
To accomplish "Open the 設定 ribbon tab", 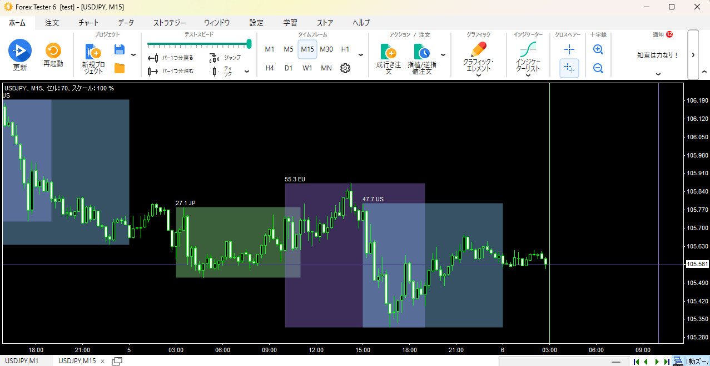I will pos(256,23).
